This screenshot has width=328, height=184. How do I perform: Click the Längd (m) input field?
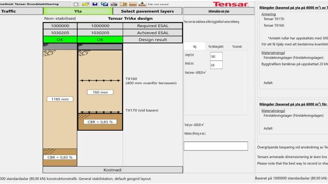coord(216,57)
